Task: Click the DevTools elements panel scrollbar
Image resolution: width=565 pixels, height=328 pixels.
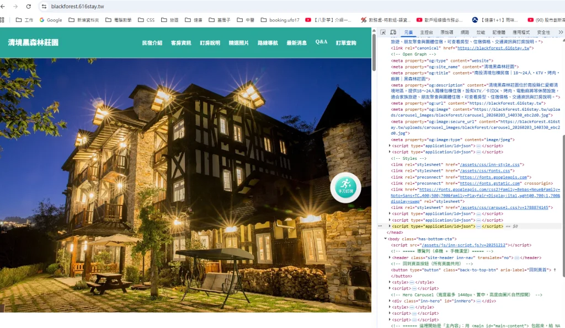Action: pyautogui.click(x=563, y=206)
